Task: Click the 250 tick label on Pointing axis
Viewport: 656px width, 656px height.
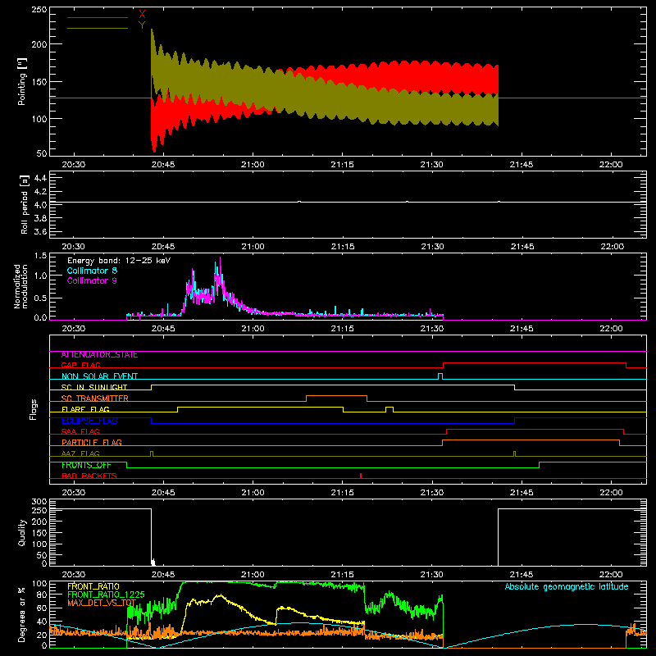Action: pyautogui.click(x=39, y=10)
